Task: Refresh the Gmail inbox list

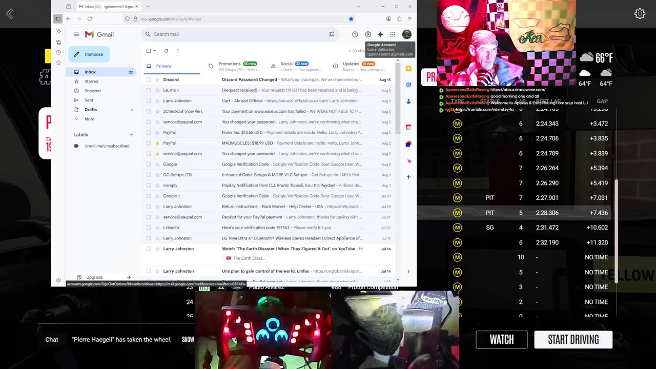Action: click(166, 51)
